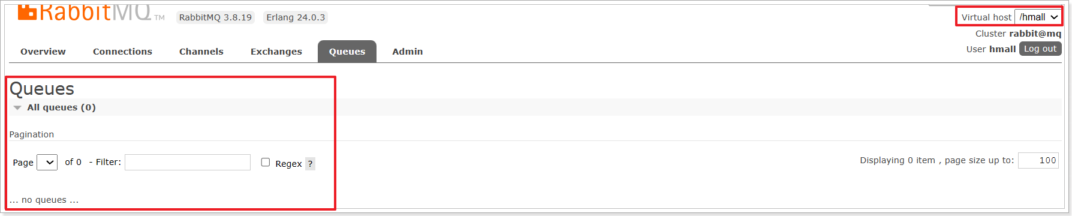Image resolution: width=1072 pixels, height=216 pixels.
Task: Click the Log out button
Action: (x=1040, y=49)
